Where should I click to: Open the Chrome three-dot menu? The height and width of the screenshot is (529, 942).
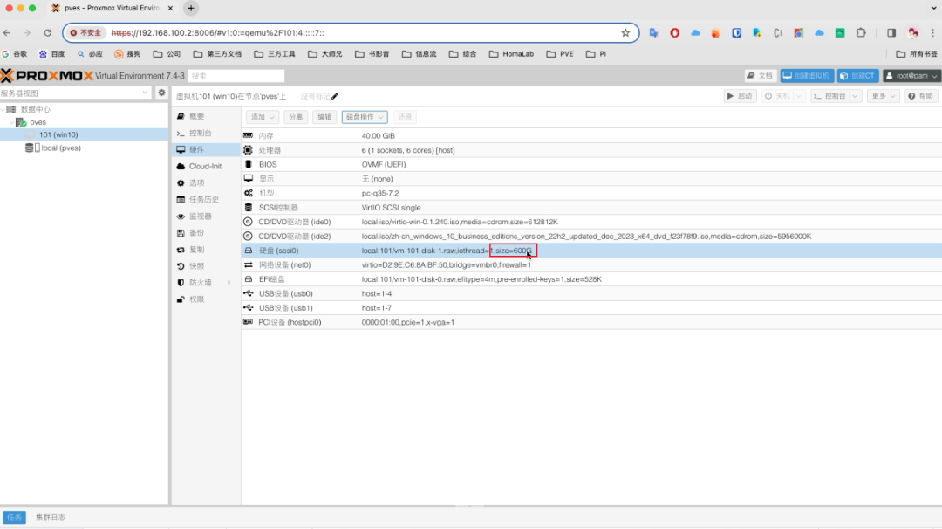pos(933,33)
